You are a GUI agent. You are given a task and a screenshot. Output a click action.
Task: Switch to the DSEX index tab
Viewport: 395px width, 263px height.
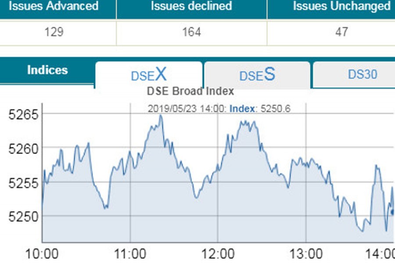click(149, 75)
